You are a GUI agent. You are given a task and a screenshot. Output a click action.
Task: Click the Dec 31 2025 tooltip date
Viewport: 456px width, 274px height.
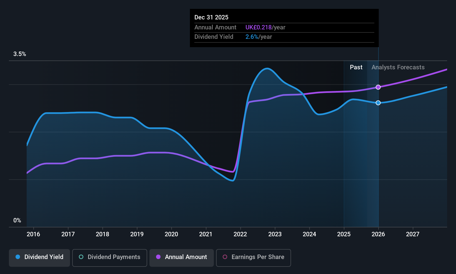[x=211, y=17]
